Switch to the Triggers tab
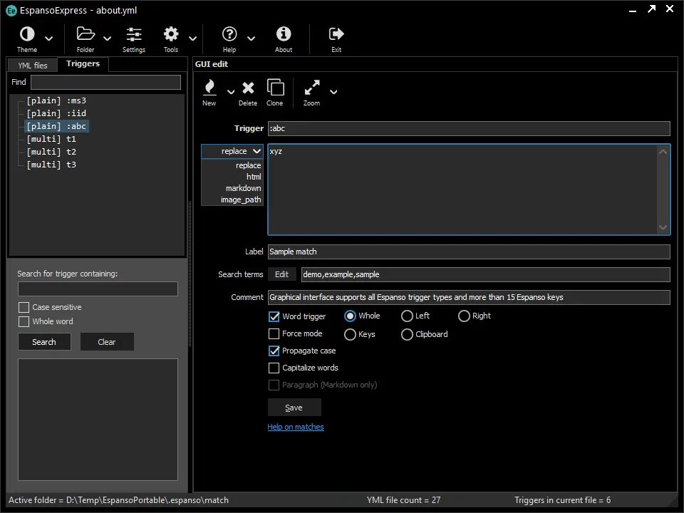Screen dimensions: 684x513 (83, 63)
